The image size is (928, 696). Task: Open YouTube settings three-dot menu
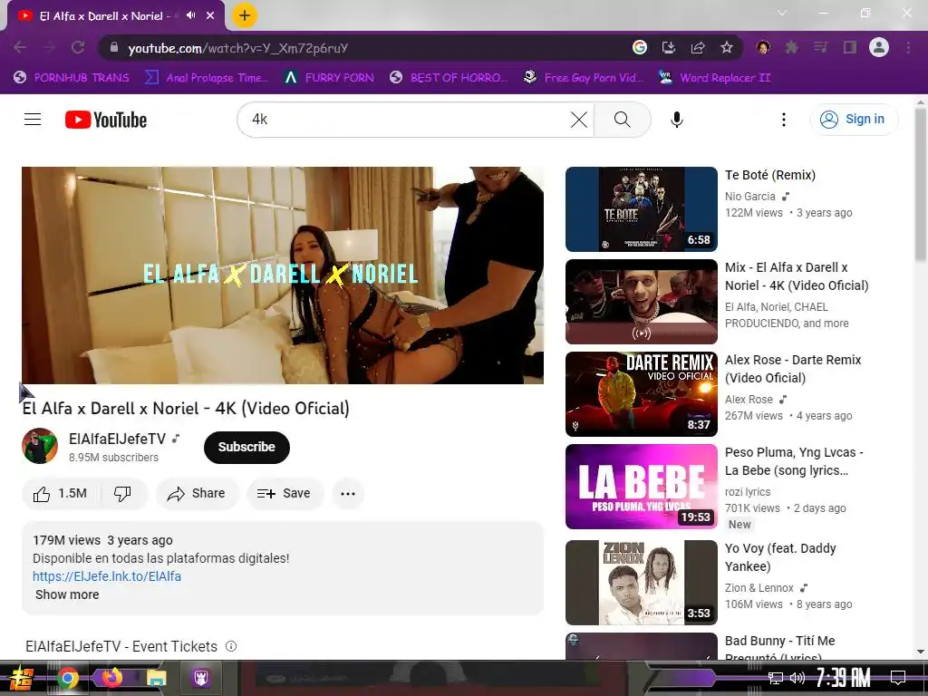(x=784, y=120)
